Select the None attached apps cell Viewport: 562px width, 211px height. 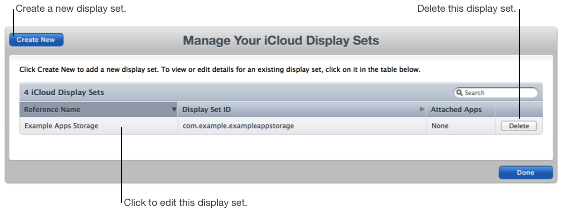click(440, 126)
